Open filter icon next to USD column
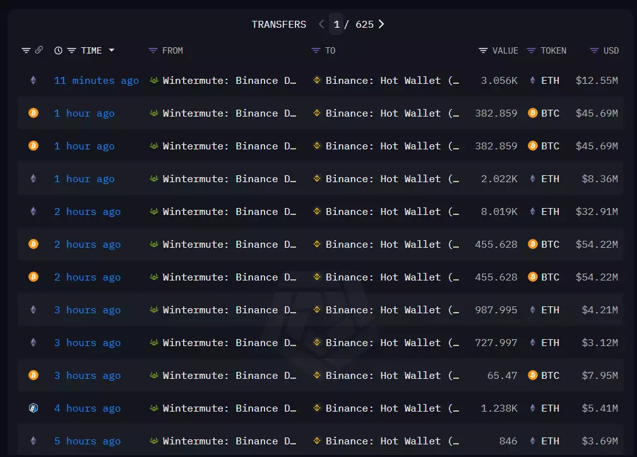This screenshot has height=457, width=637. coord(594,50)
